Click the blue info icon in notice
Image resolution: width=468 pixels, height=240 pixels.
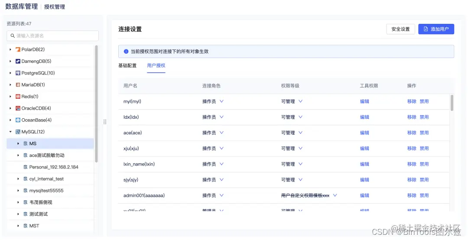(x=126, y=52)
